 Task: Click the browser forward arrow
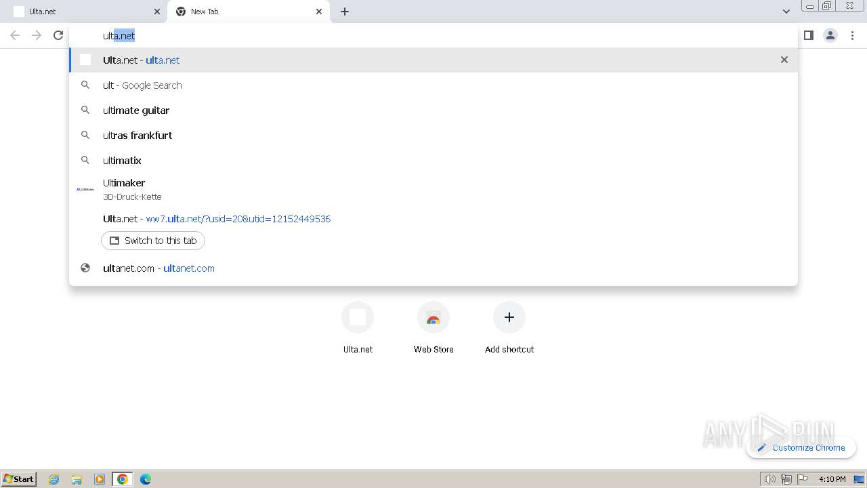37,35
